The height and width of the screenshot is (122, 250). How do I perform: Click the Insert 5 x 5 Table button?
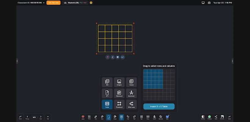[x=159, y=106]
